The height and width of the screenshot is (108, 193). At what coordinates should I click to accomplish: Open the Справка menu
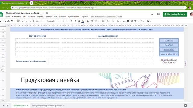[x=84, y=16]
